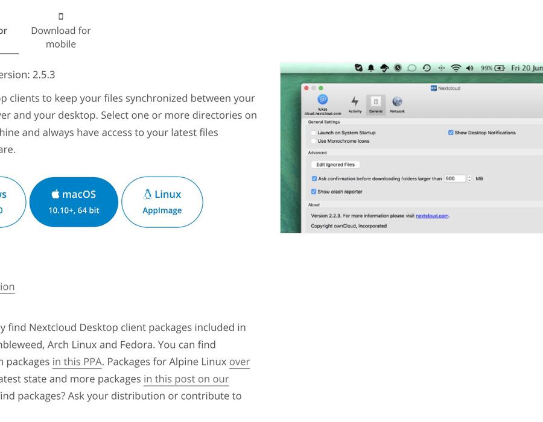Close the Nextcloud settings window with the red button
The height and width of the screenshot is (422, 543).
pos(306,88)
